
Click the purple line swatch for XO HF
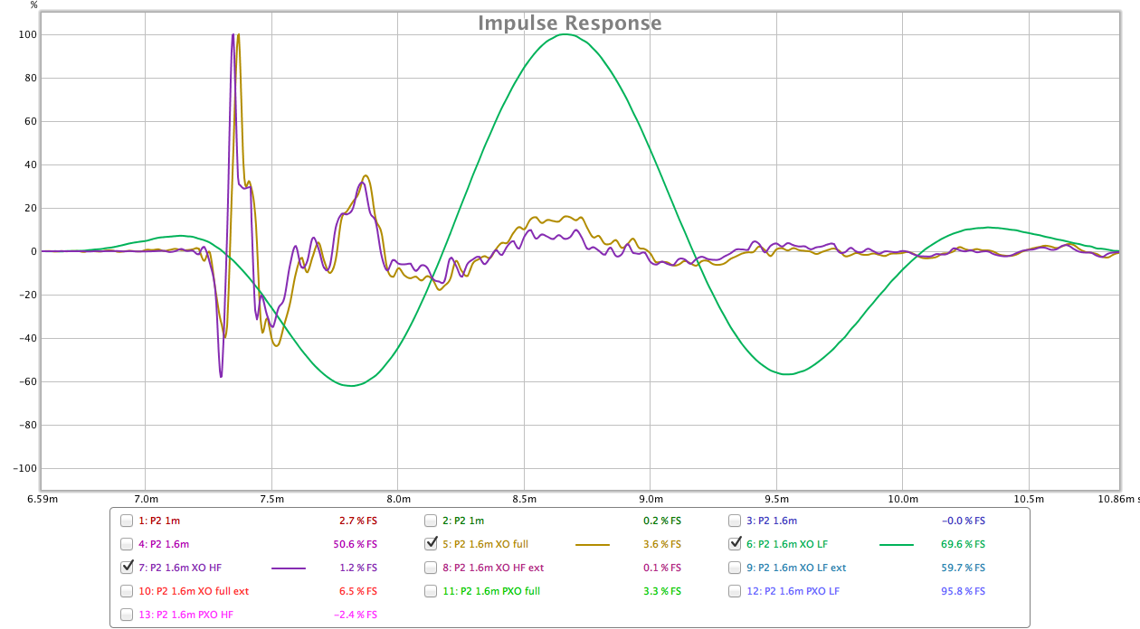[289, 568]
